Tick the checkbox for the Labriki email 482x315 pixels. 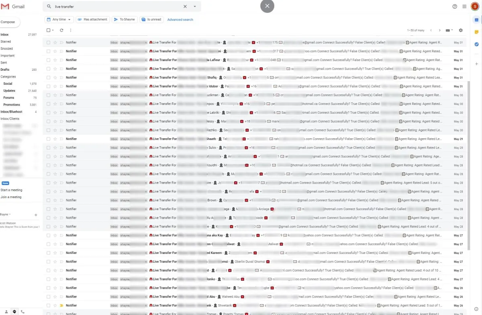coord(48,112)
